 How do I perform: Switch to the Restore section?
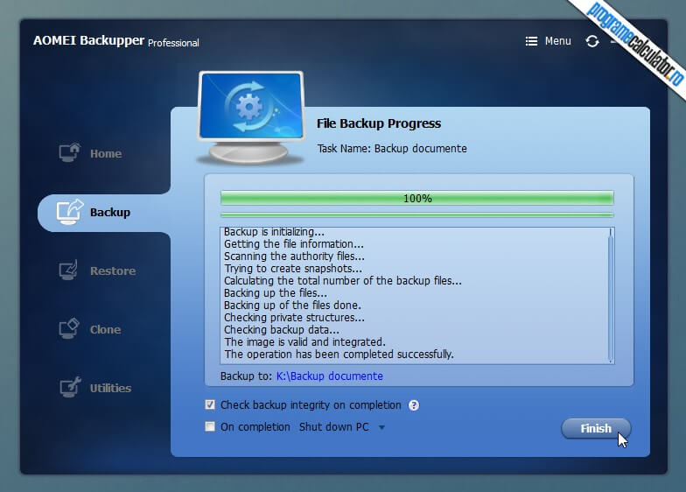(113, 271)
